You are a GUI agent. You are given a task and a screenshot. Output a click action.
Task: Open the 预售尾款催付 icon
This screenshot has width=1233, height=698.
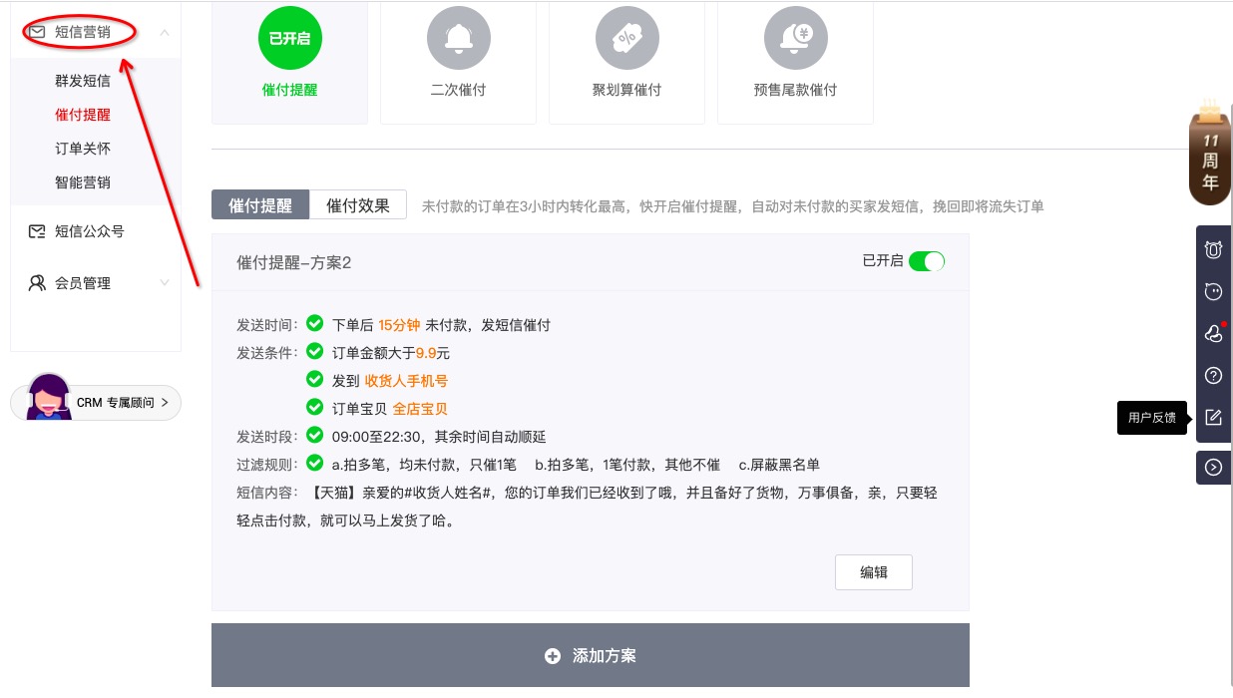point(795,38)
